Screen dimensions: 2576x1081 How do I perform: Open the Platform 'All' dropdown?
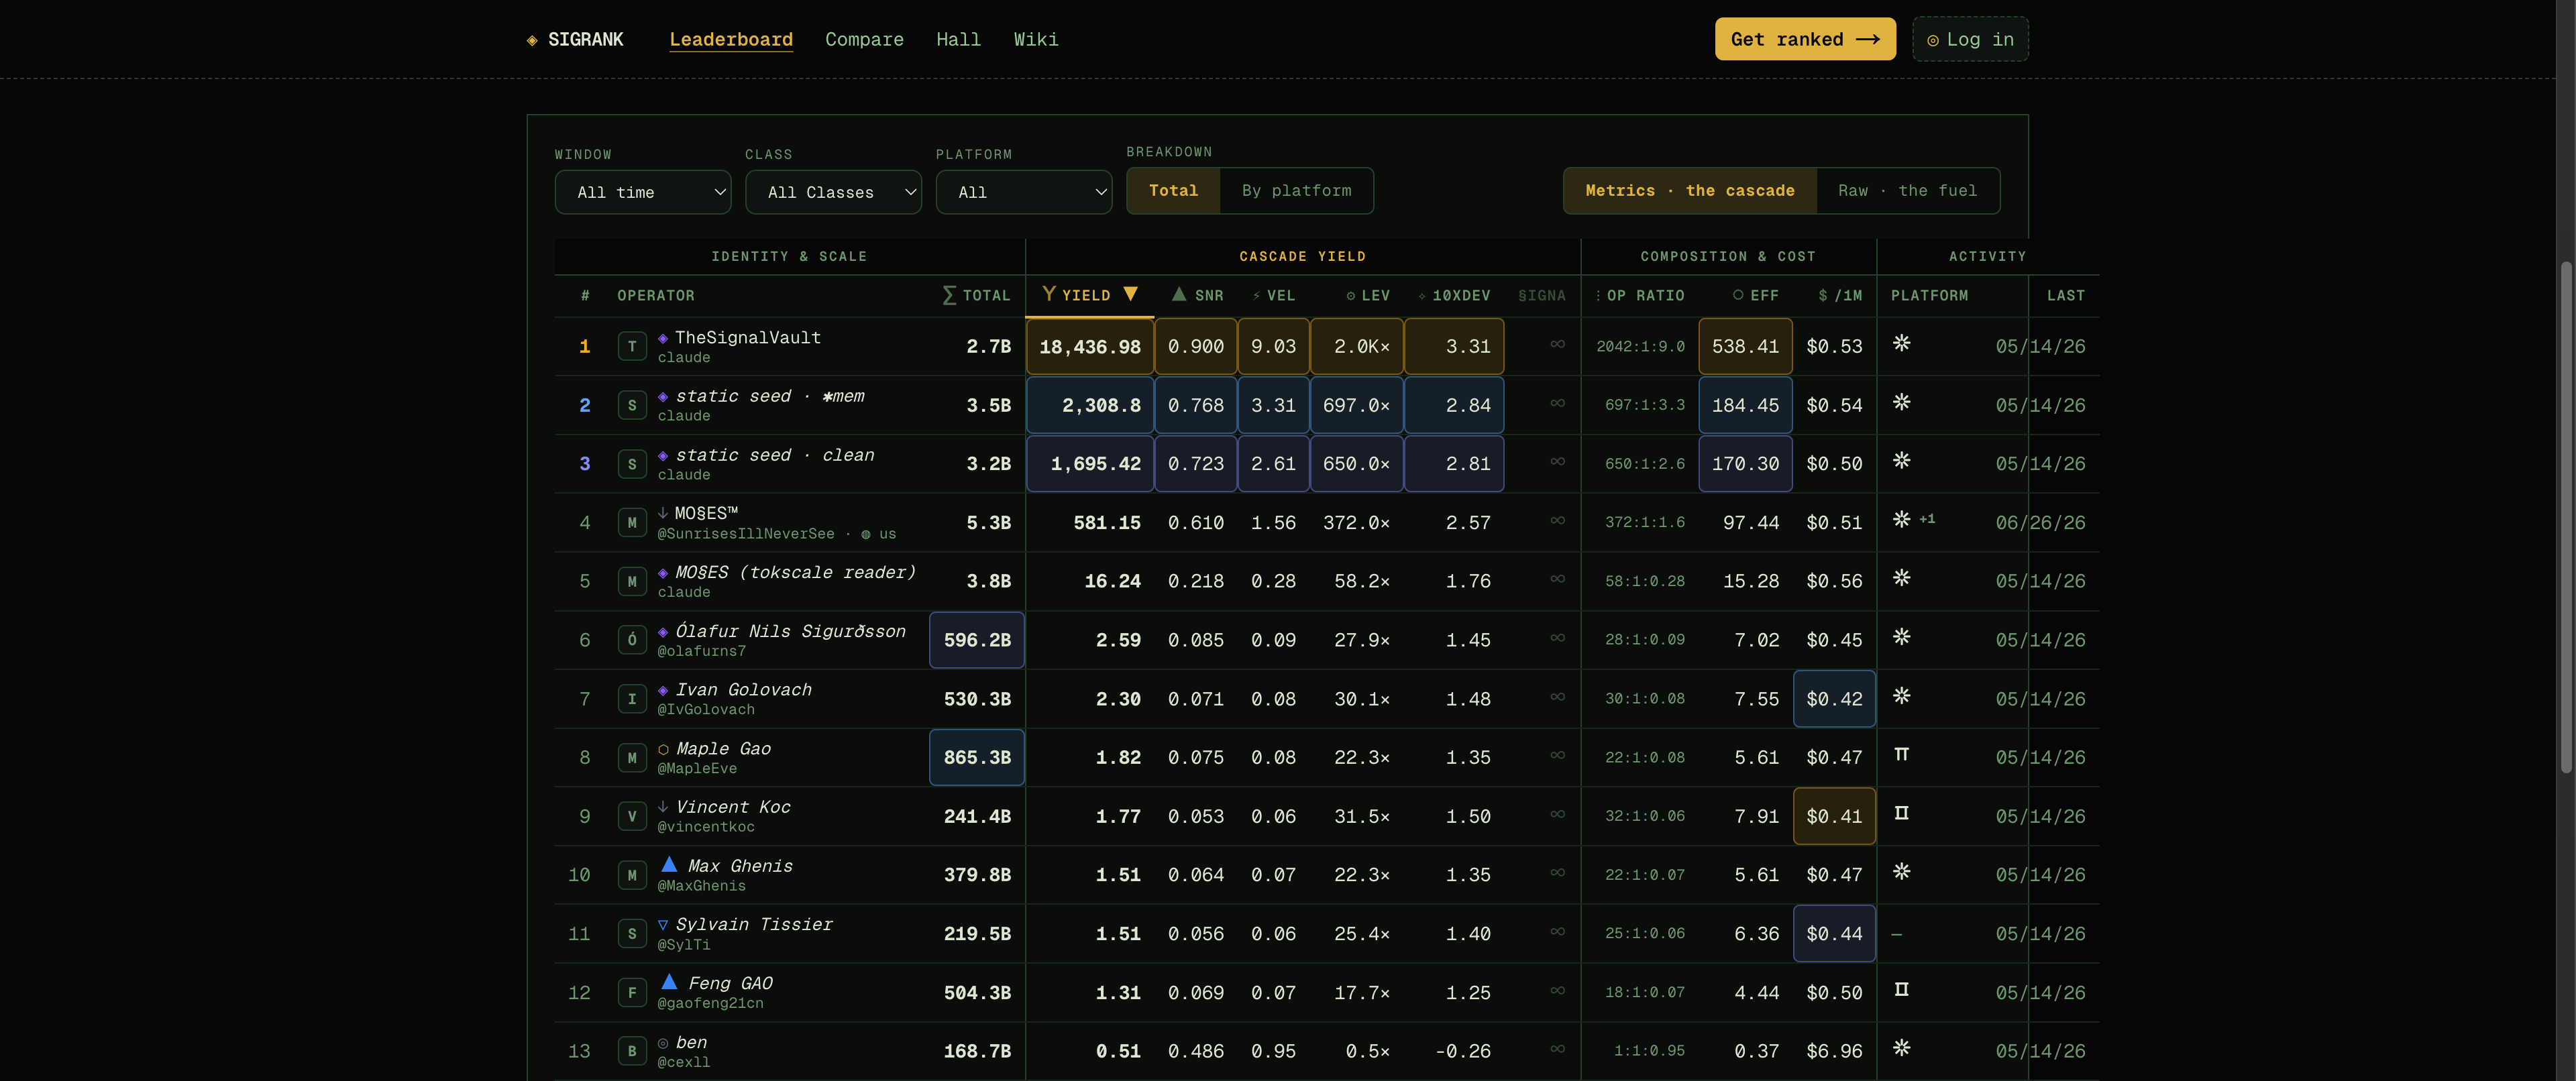[1024, 192]
